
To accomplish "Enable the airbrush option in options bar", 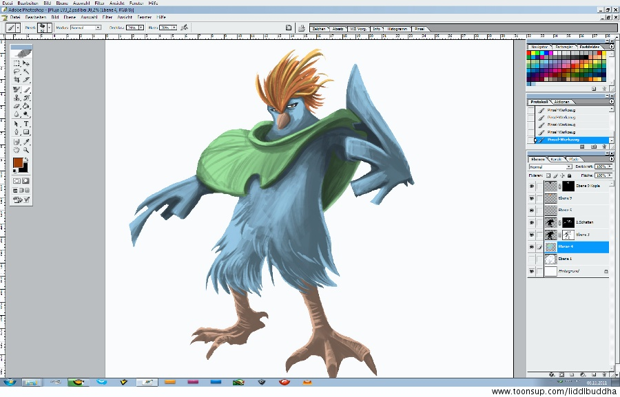I will point(184,28).
